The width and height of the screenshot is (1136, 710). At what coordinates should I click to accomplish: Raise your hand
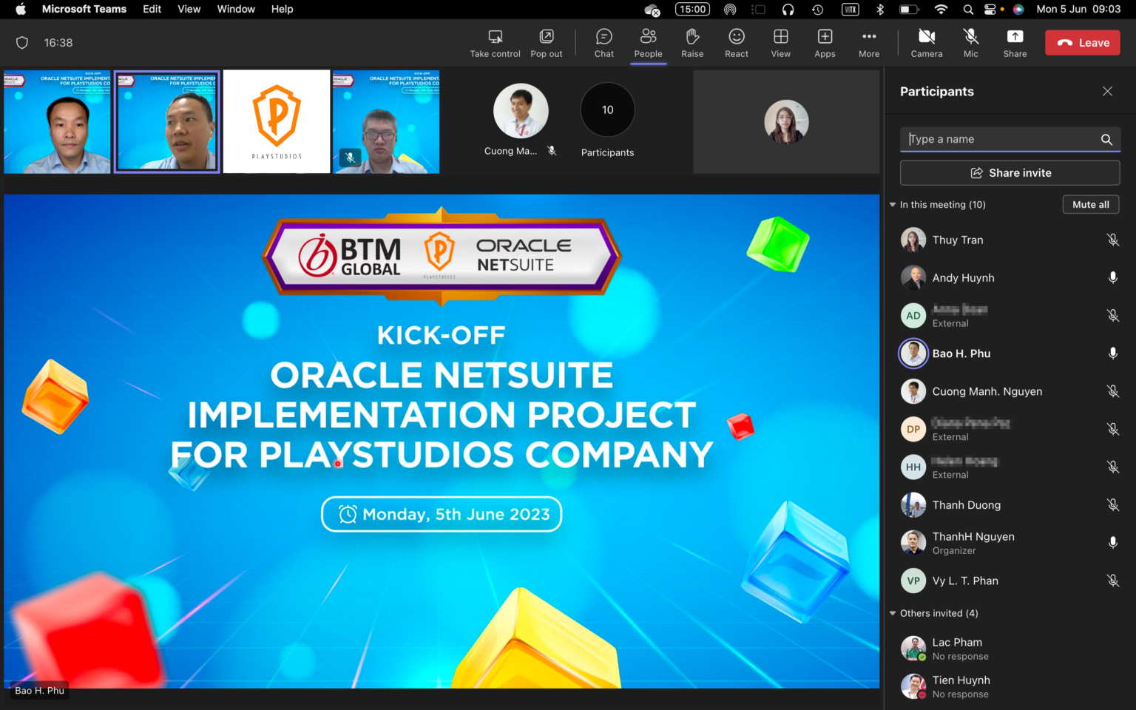[692, 44]
